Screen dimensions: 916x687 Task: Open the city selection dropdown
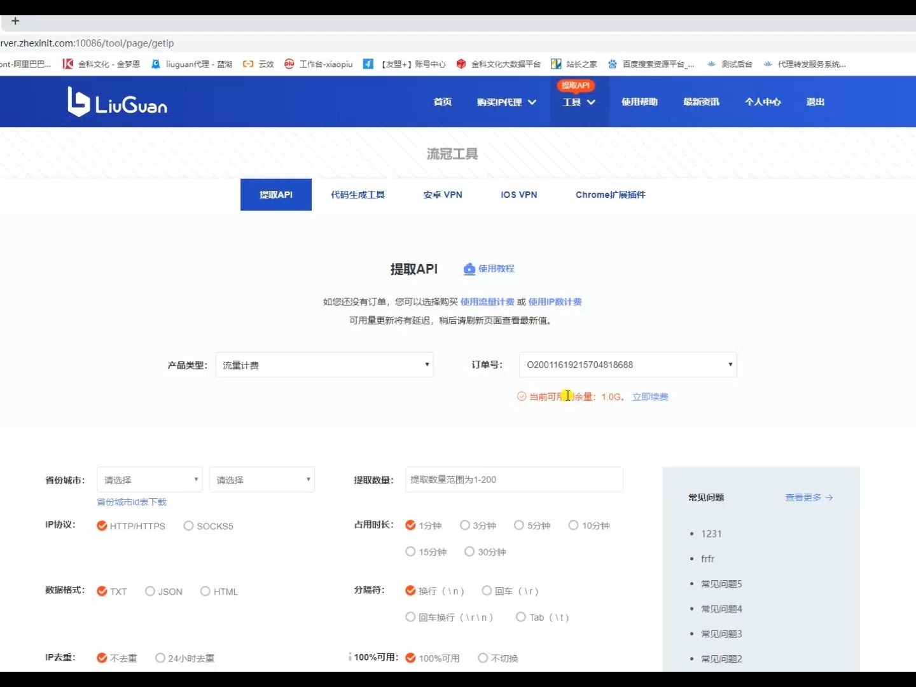[x=262, y=480]
